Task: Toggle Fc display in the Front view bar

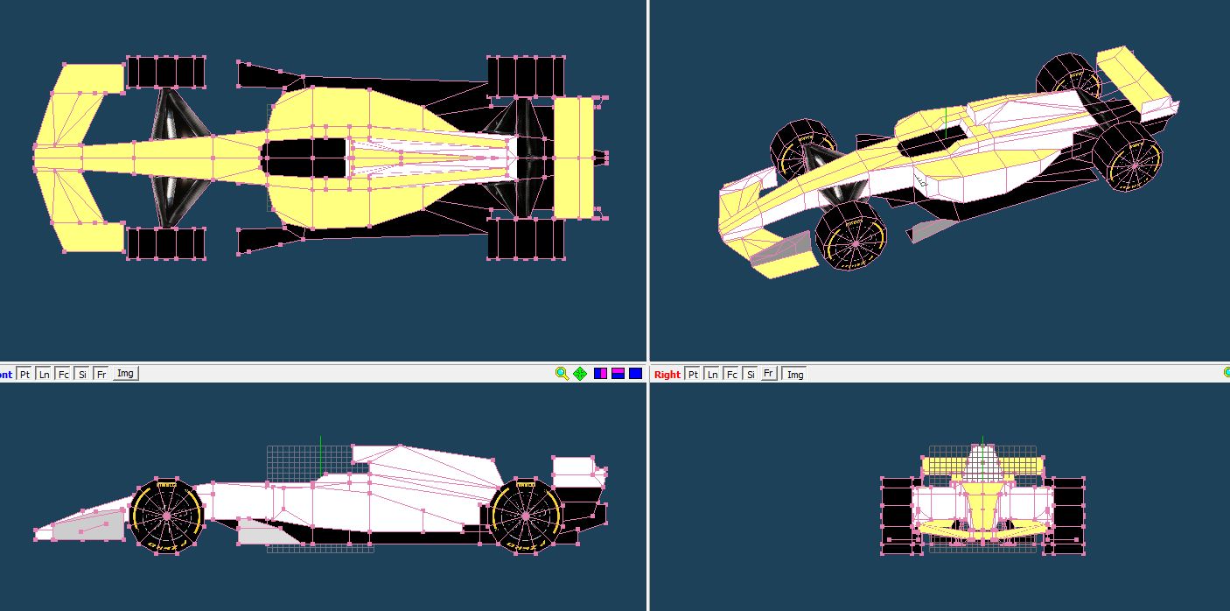Action: (x=63, y=374)
